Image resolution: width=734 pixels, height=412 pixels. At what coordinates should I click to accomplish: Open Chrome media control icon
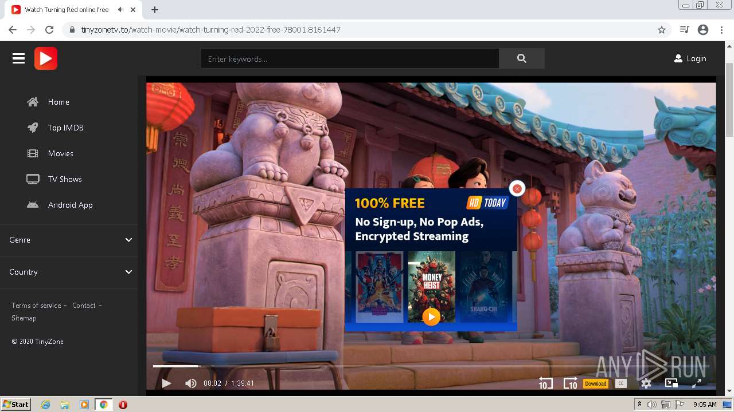point(684,30)
